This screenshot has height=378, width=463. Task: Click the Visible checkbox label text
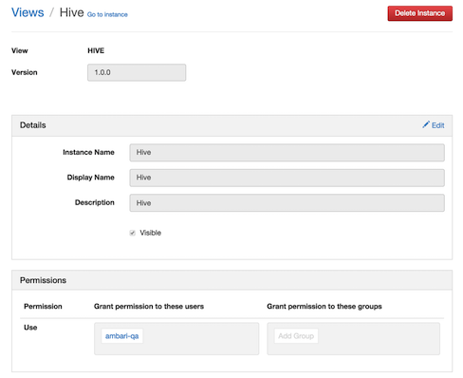pos(151,233)
